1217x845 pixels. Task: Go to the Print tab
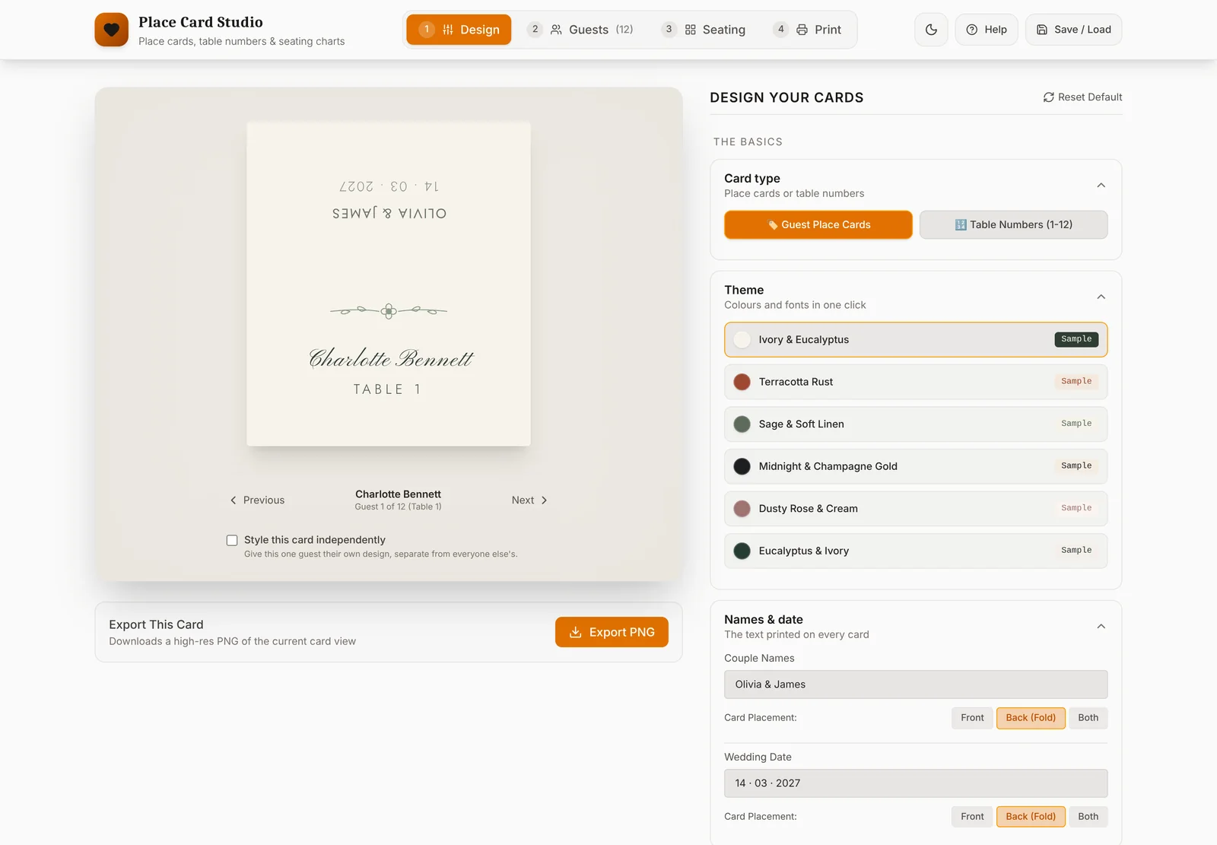(807, 30)
